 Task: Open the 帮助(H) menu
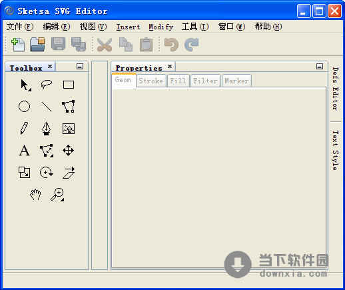tap(268, 27)
